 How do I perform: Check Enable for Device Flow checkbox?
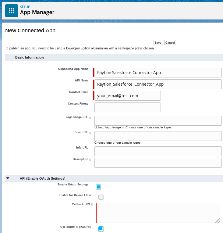click(x=101, y=197)
